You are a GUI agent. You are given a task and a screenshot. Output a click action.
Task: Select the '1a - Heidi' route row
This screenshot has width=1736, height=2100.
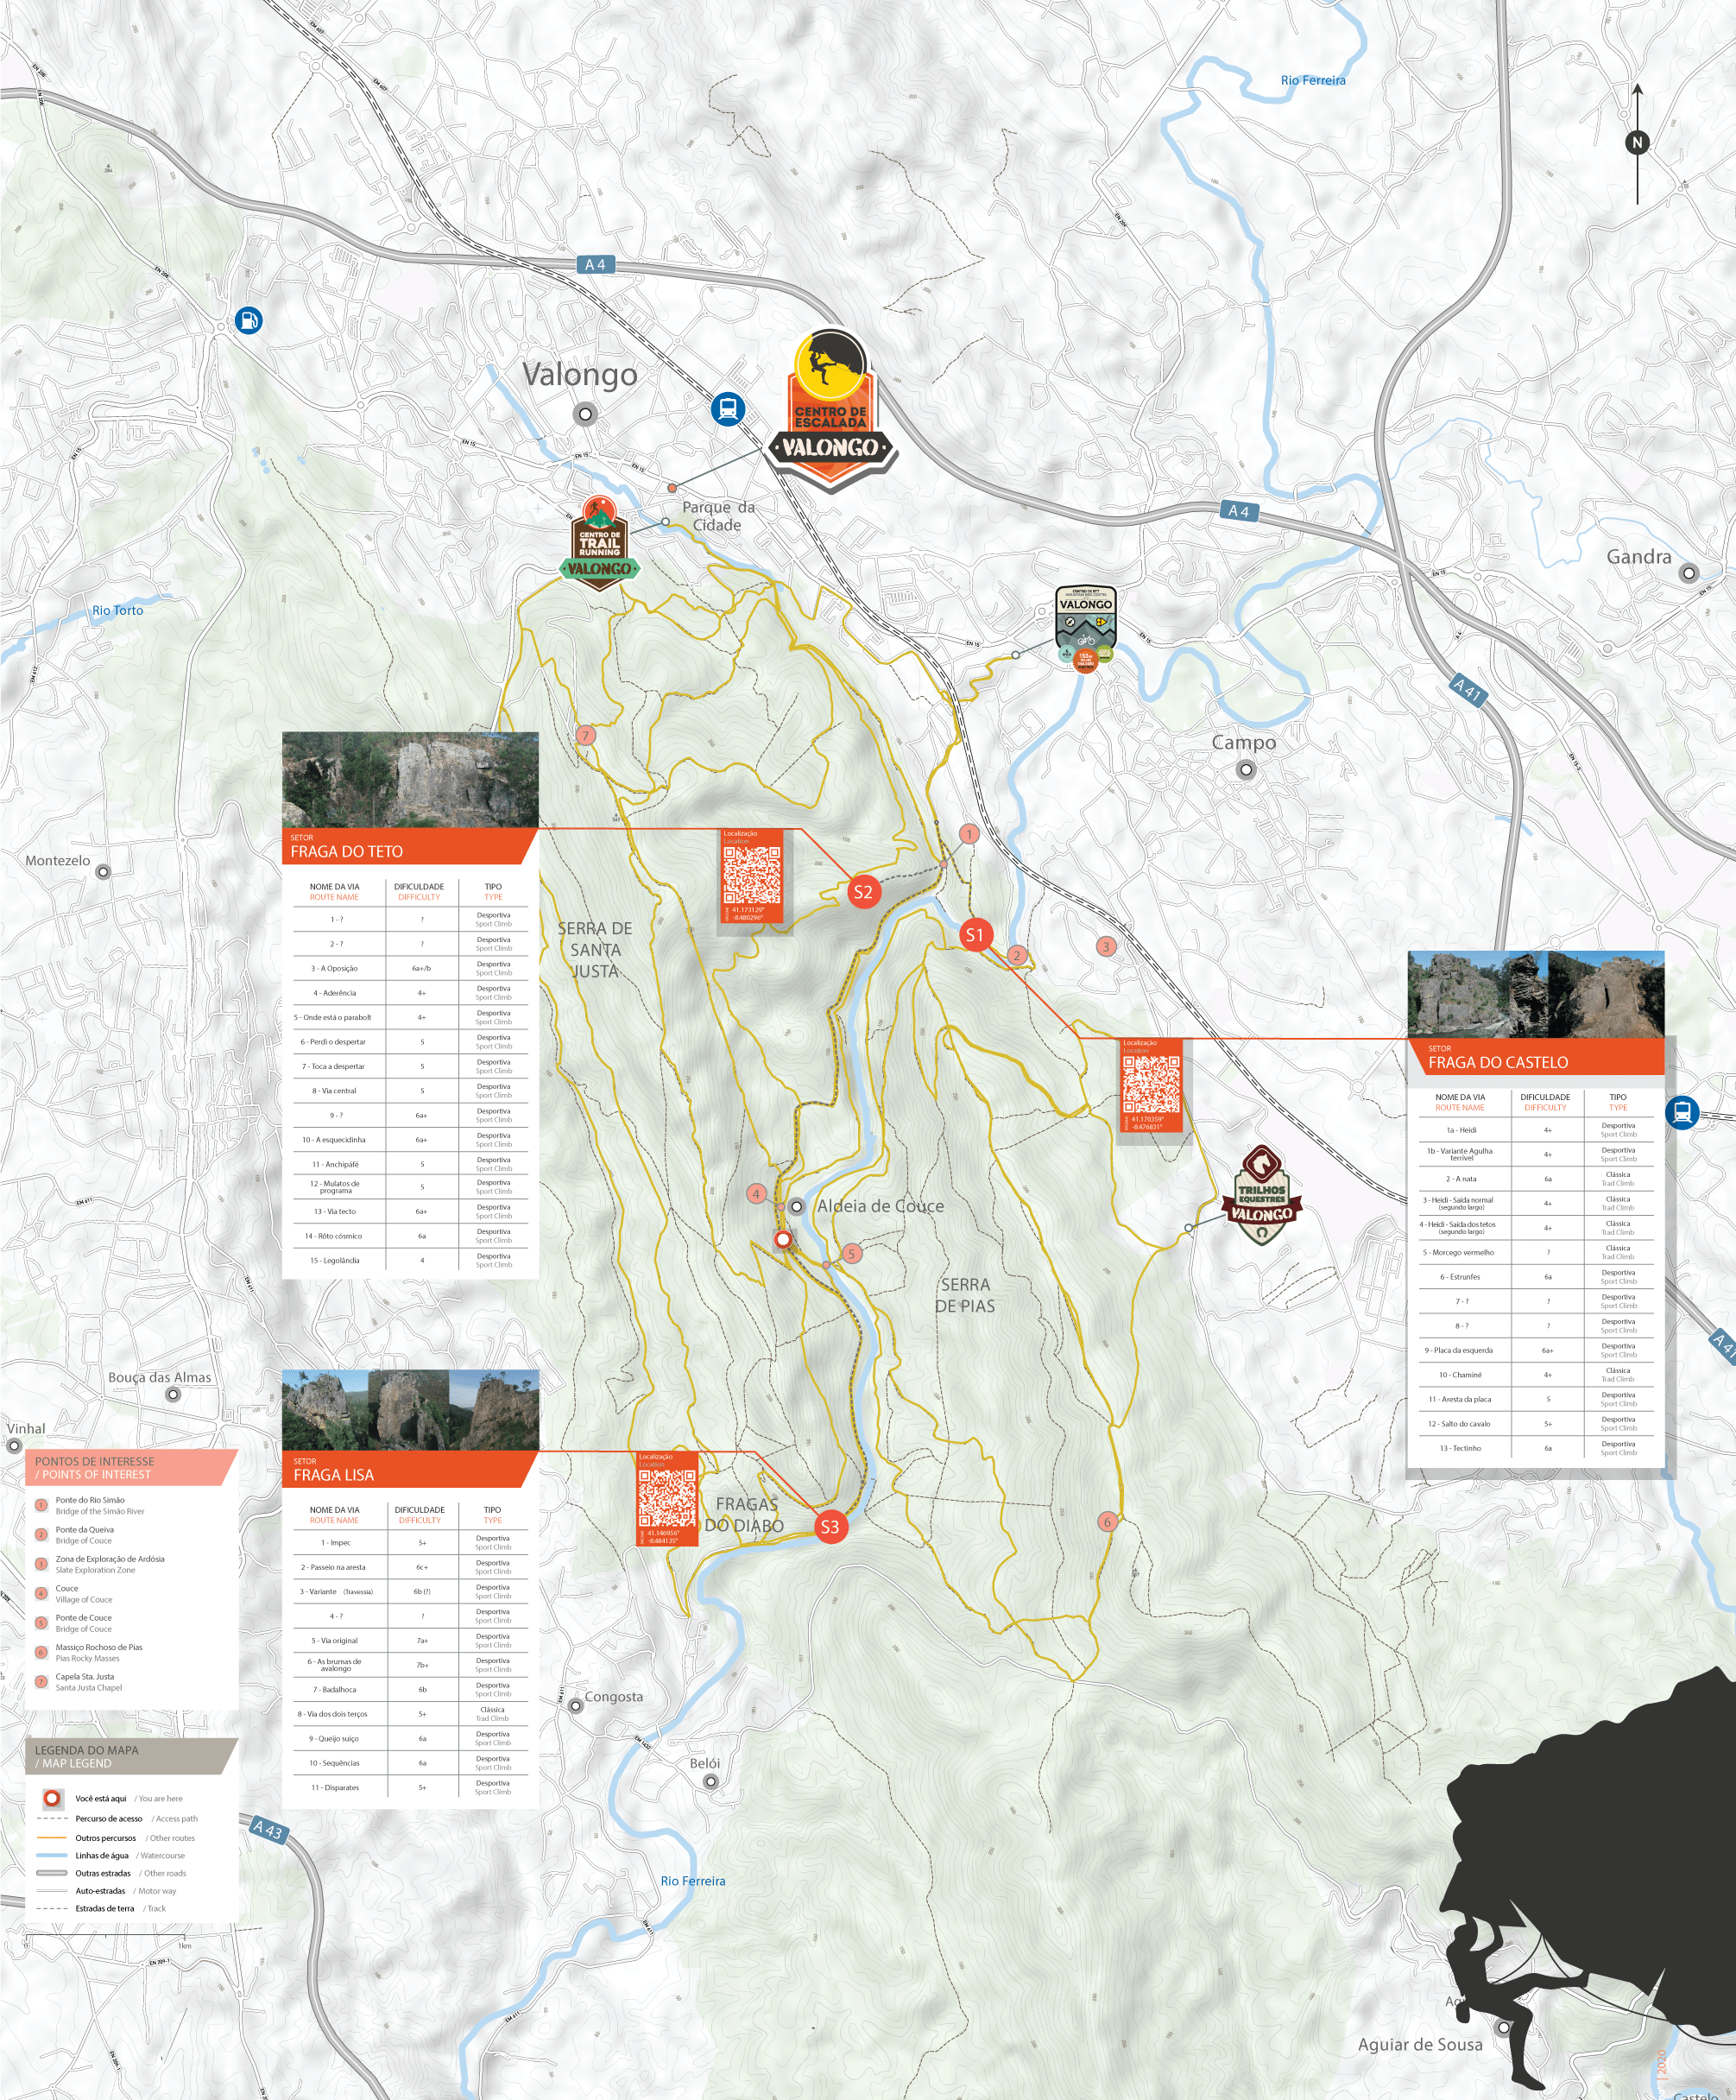(x=1536, y=1130)
